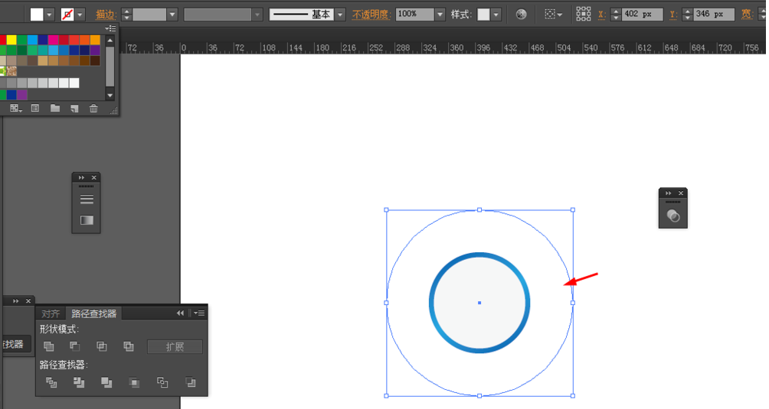
Task: Click the 样式 graphic style swatch
Action: [483, 15]
